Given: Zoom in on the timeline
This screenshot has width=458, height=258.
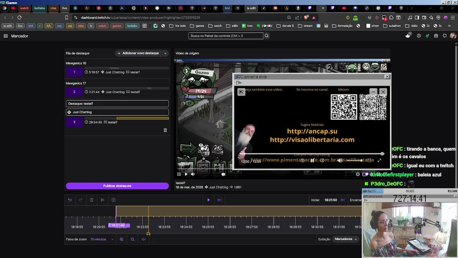Looking at the screenshot, I should 122,239.
